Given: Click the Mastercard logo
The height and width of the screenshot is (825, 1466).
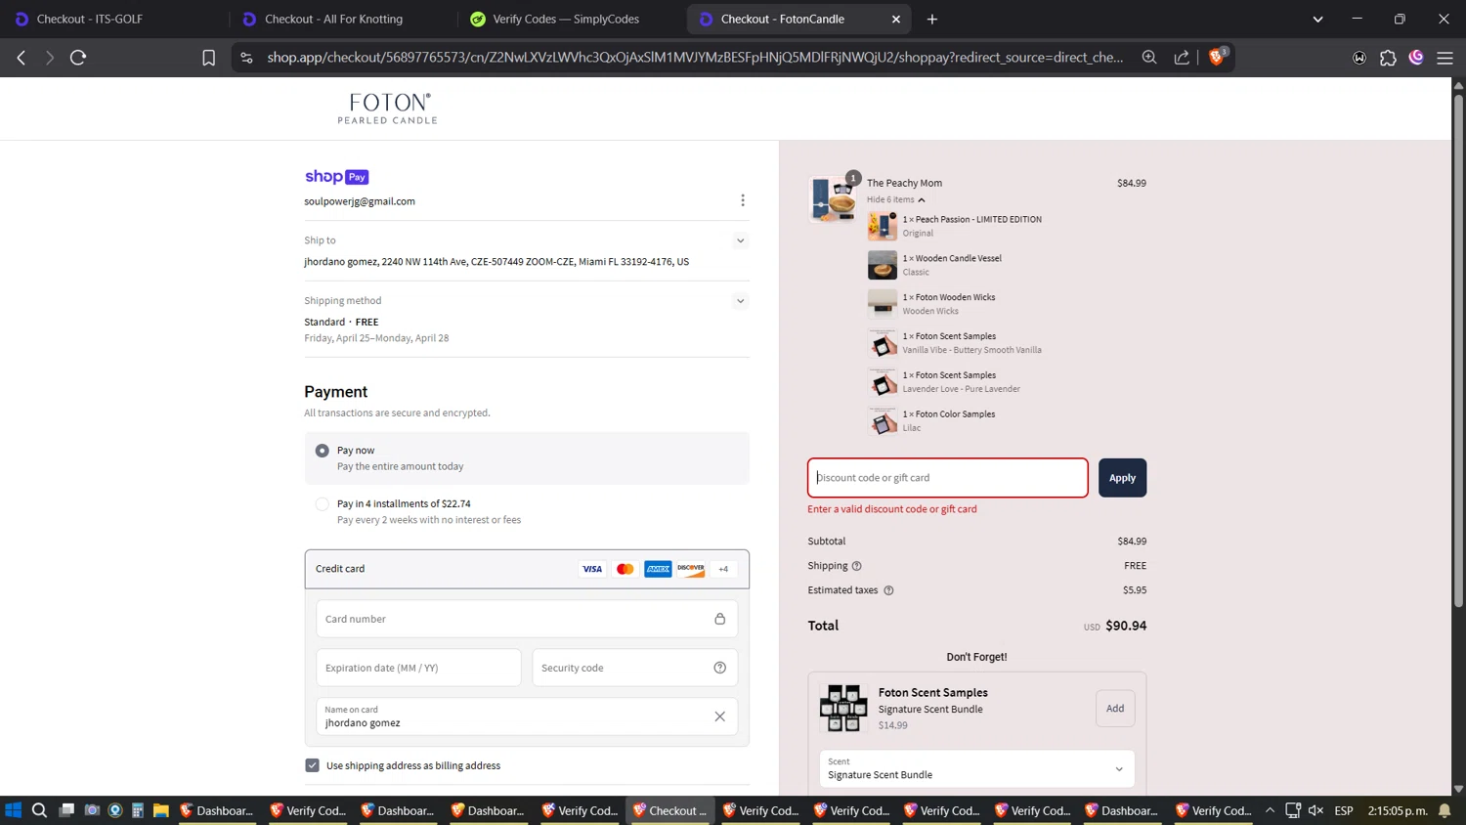Looking at the screenshot, I should (x=625, y=569).
